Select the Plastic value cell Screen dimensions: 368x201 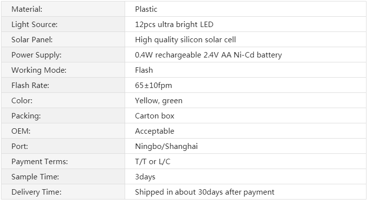pos(245,9)
